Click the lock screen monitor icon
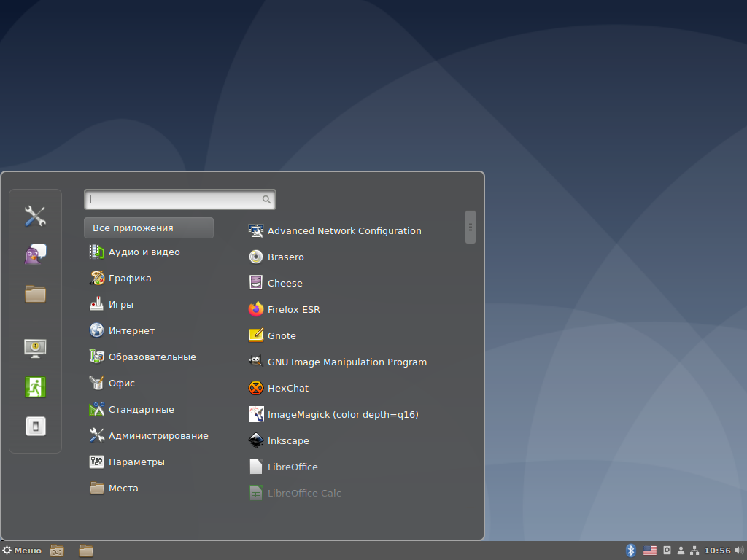Screen dimensions: 747x560 point(35,348)
